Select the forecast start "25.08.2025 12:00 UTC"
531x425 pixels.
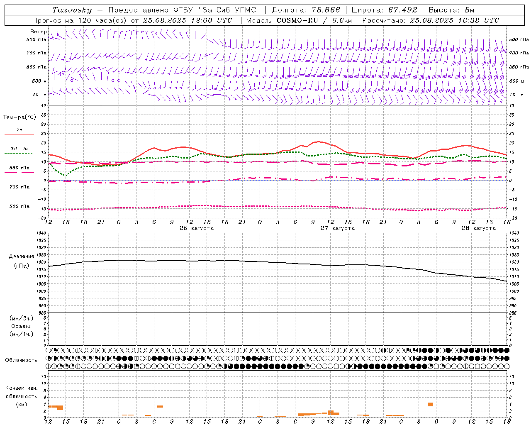coord(188,20)
